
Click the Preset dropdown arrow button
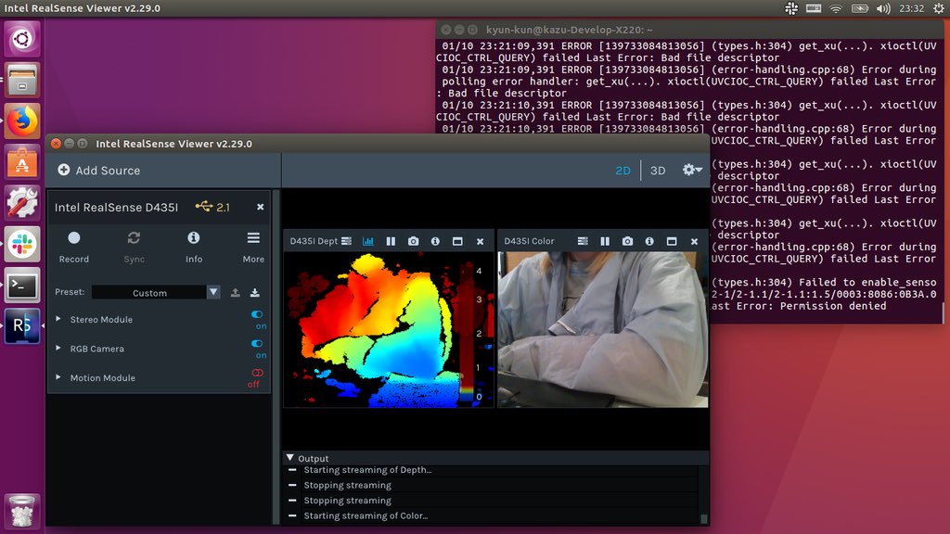click(213, 292)
